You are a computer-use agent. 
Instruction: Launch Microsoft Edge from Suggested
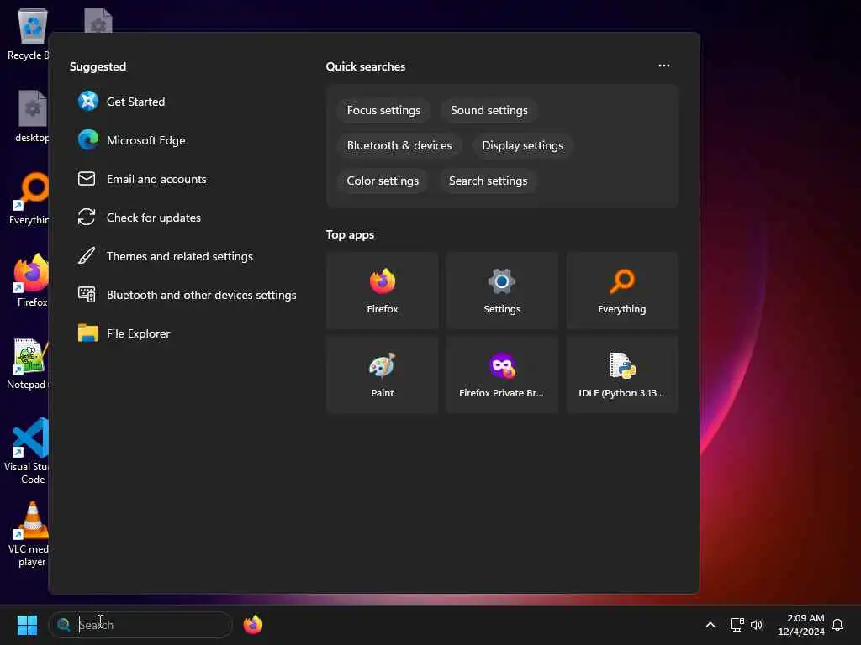click(187, 140)
